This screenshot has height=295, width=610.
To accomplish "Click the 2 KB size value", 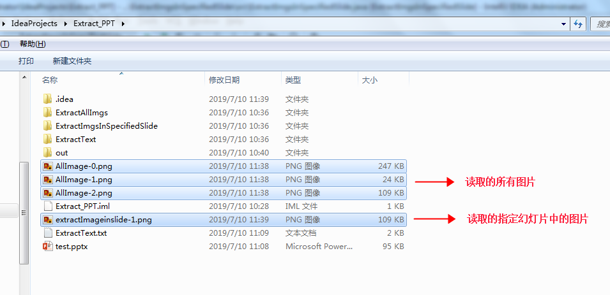I will tap(395, 233).
